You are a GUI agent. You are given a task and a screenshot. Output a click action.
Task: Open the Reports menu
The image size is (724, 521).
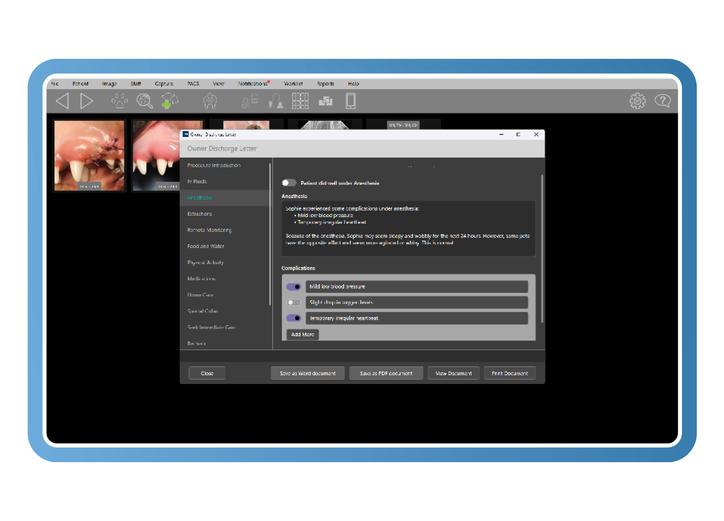325,83
